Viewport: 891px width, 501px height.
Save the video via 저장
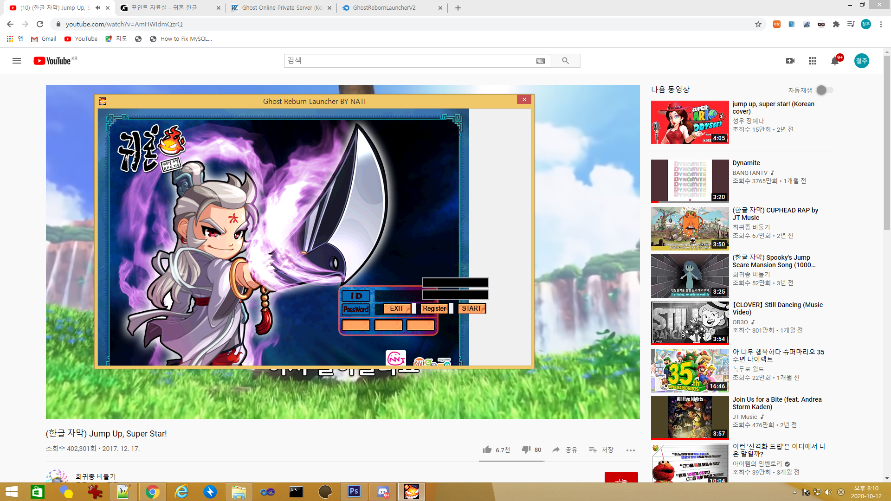coord(601,450)
